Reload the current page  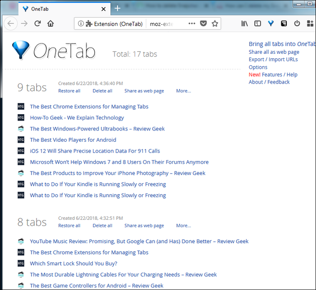[x=38, y=24]
